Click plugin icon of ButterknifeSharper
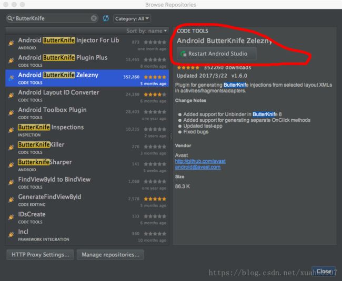The width and height of the screenshot is (342, 281). [12, 165]
